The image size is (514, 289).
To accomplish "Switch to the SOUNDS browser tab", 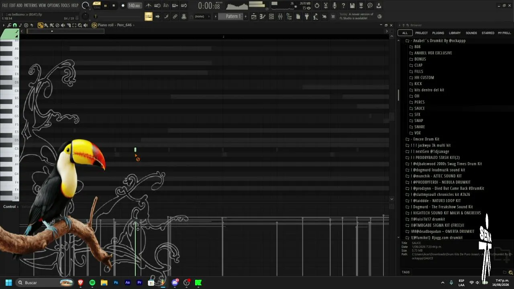I will click(471, 33).
